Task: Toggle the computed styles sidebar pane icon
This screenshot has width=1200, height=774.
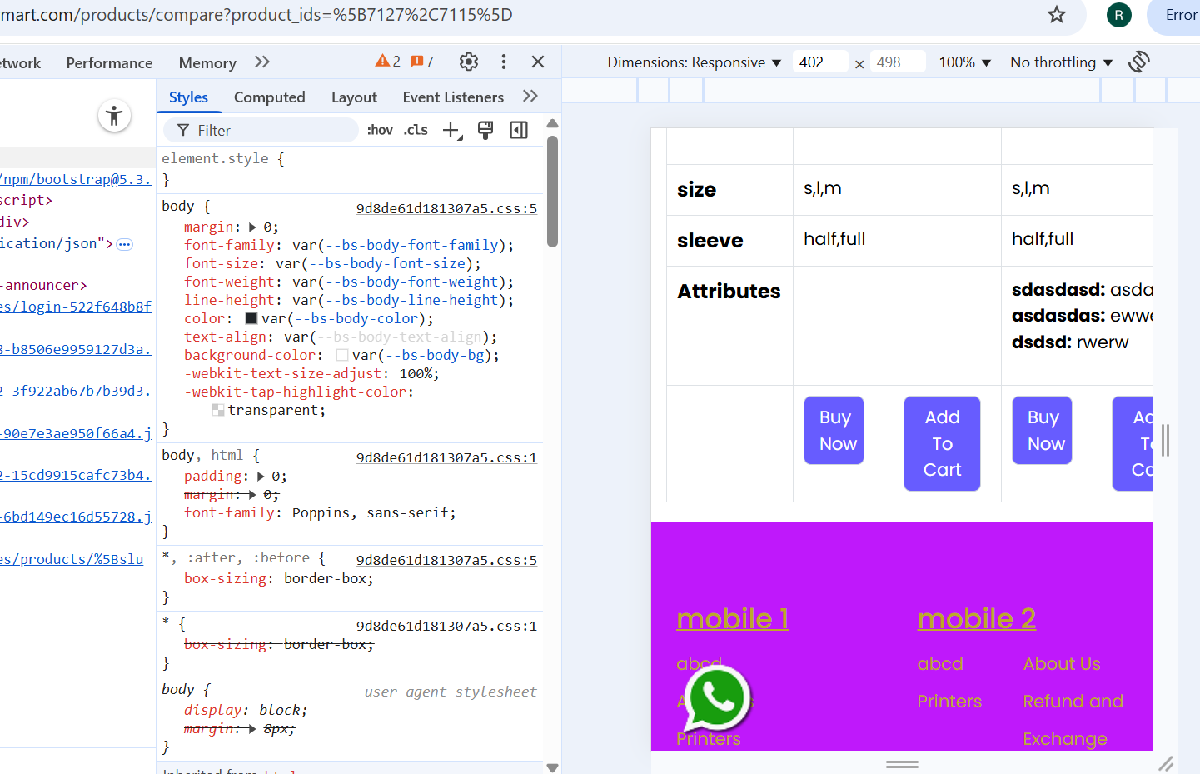Action: coord(519,130)
